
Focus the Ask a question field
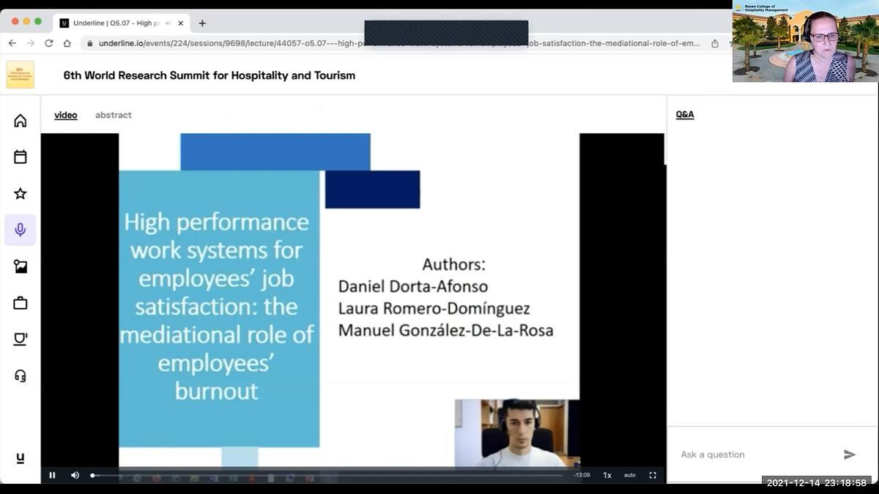(x=754, y=454)
